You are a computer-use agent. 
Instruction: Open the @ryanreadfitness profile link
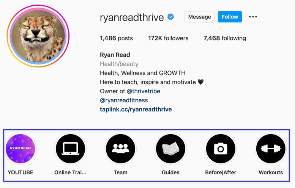click(124, 100)
